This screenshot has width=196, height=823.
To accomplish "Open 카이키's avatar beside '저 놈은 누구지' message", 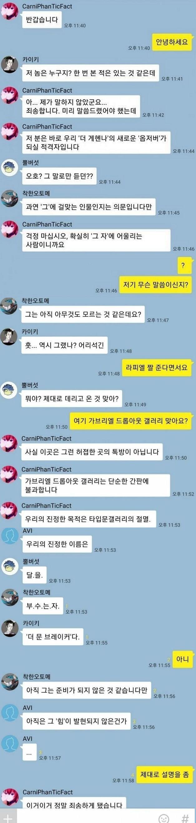I will tap(10, 65).
